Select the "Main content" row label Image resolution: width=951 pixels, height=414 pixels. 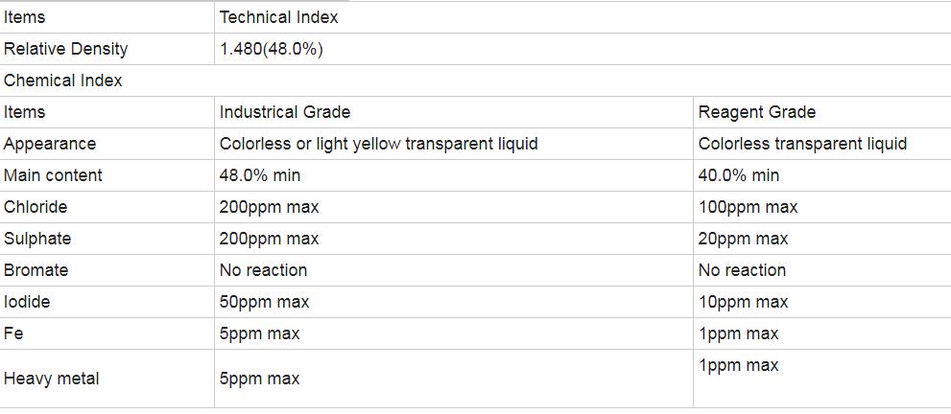(x=53, y=175)
